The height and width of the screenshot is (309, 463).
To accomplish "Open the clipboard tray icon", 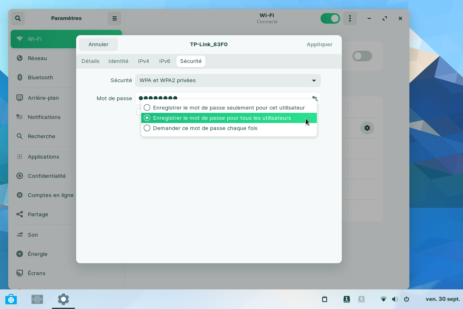I will 325,299.
